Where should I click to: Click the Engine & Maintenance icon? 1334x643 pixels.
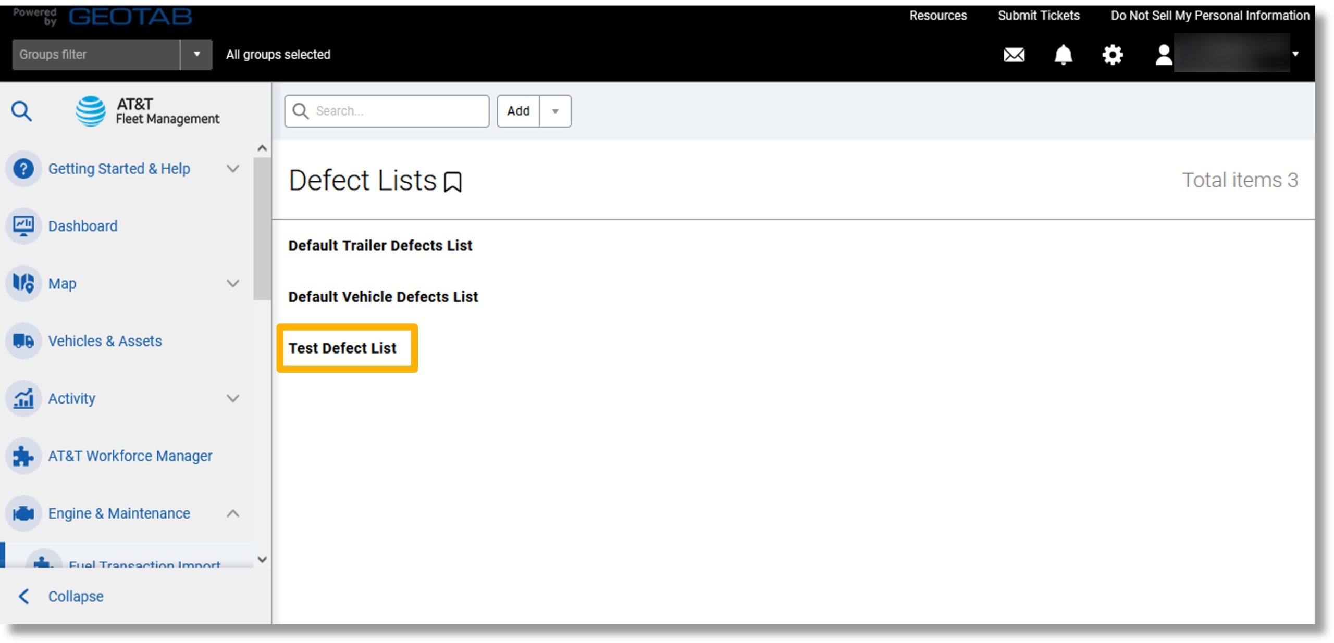(x=22, y=513)
